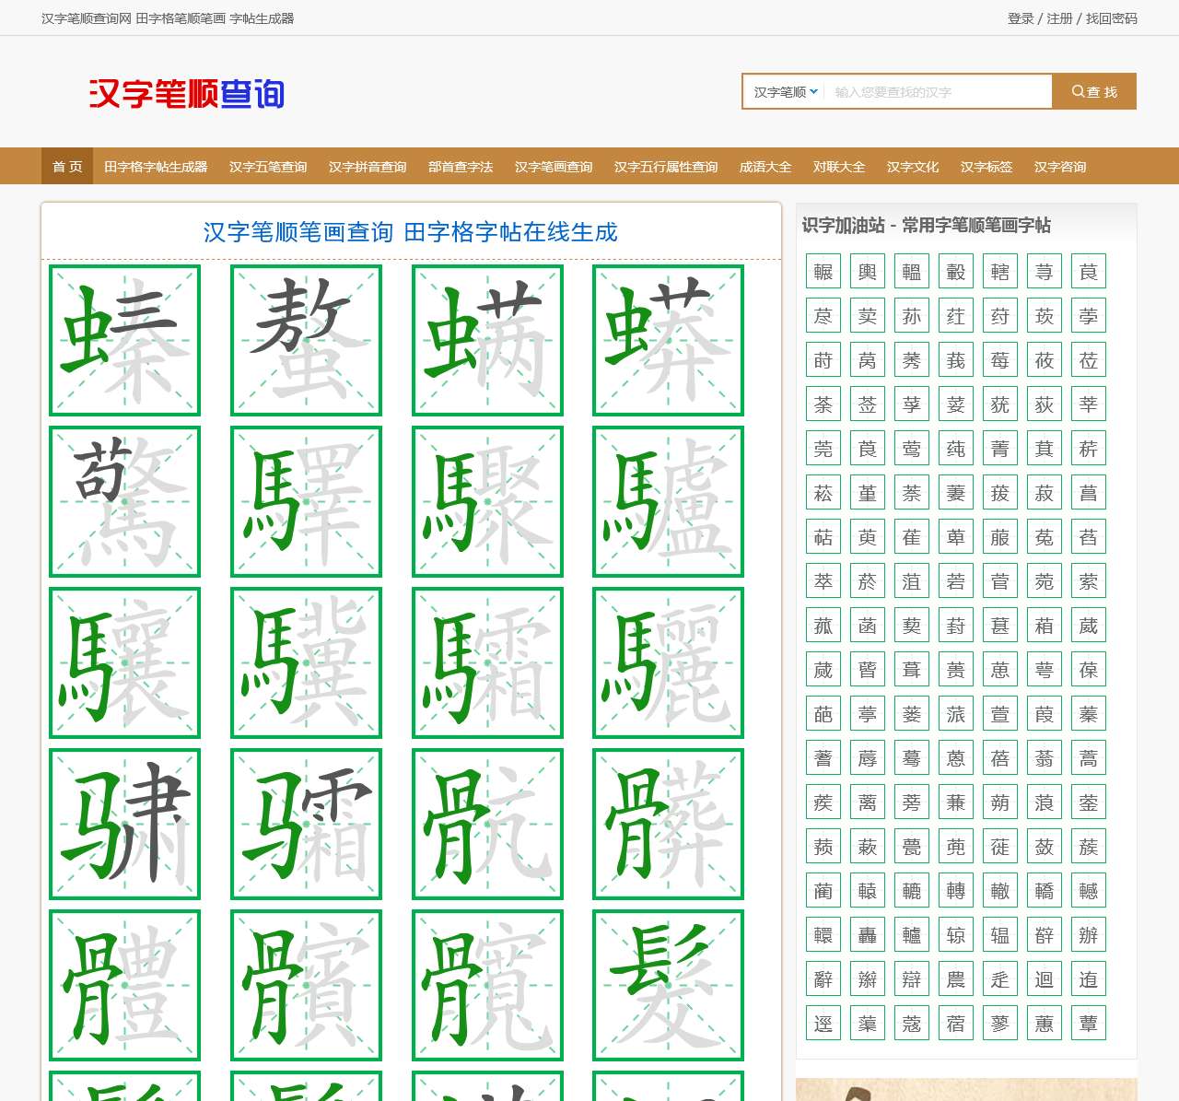Click the 找回密码 link
1179x1101 pixels.
coord(1112,18)
